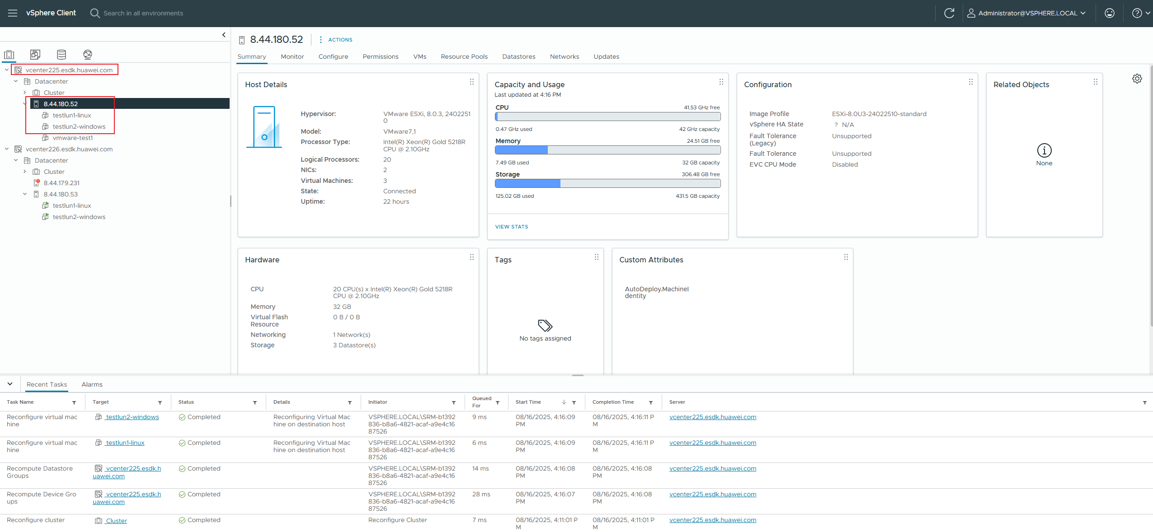Open Administrator@VSPHERE.LOCAL user dropdown
The image size is (1153, 532).
click(1026, 13)
